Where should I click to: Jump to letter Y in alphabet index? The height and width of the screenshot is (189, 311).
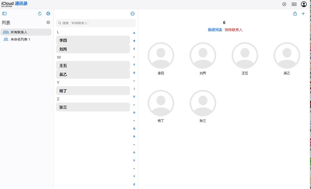pyautogui.click(x=134, y=176)
